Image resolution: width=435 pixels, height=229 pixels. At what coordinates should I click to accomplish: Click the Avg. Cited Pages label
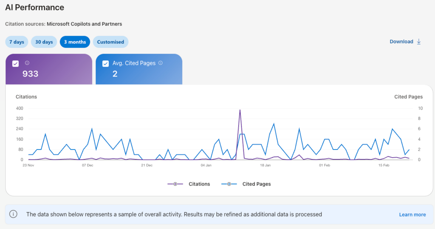[134, 63]
